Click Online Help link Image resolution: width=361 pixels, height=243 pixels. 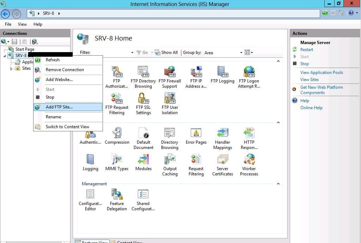(311, 108)
